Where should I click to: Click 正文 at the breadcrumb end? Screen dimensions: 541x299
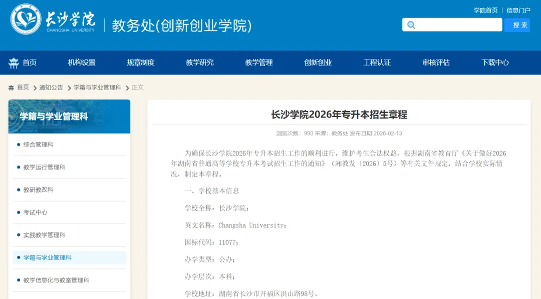click(x=137, y=87)
